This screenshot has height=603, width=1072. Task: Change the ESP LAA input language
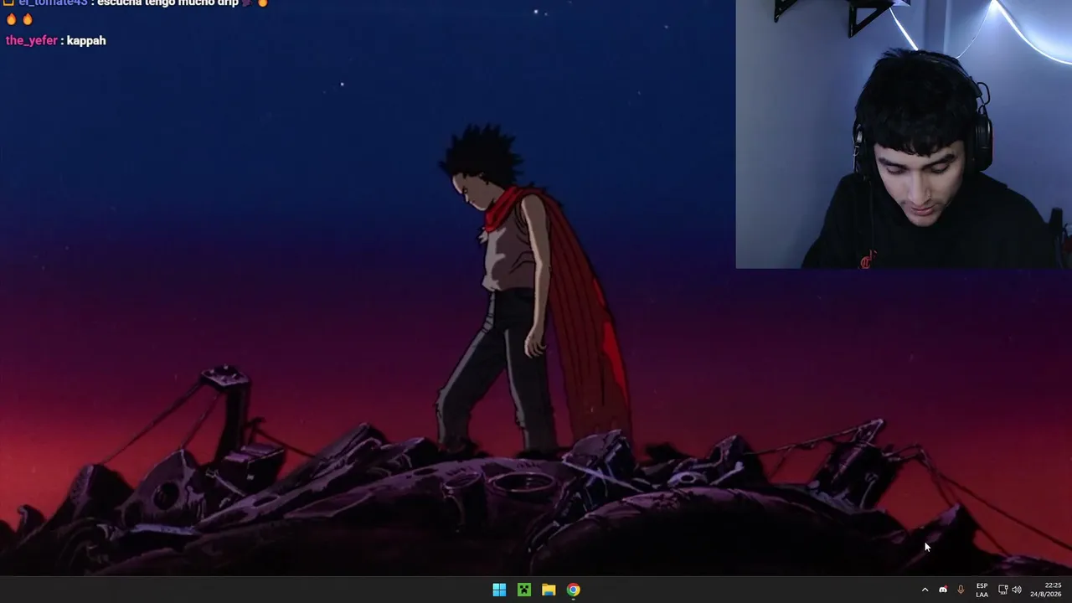tap(982, 590)
